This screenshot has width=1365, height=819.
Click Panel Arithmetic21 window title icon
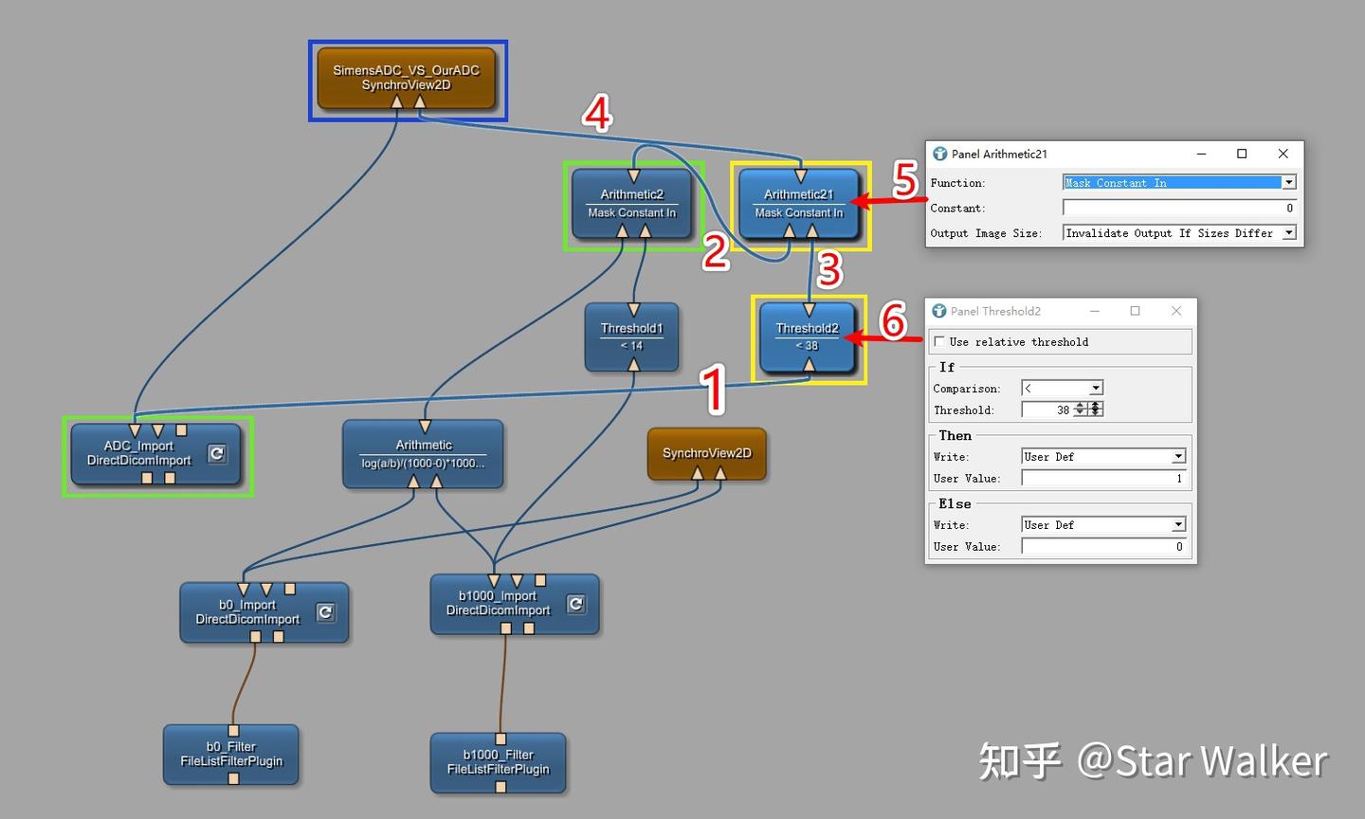(939, 154)
